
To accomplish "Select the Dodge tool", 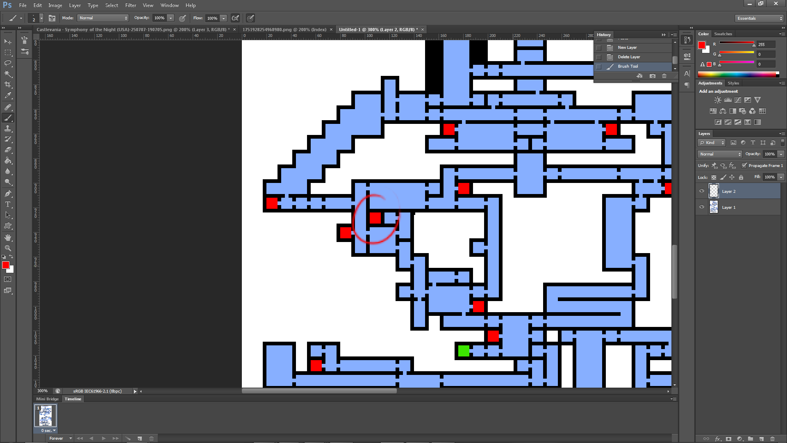I will click(x=8, y=182).
